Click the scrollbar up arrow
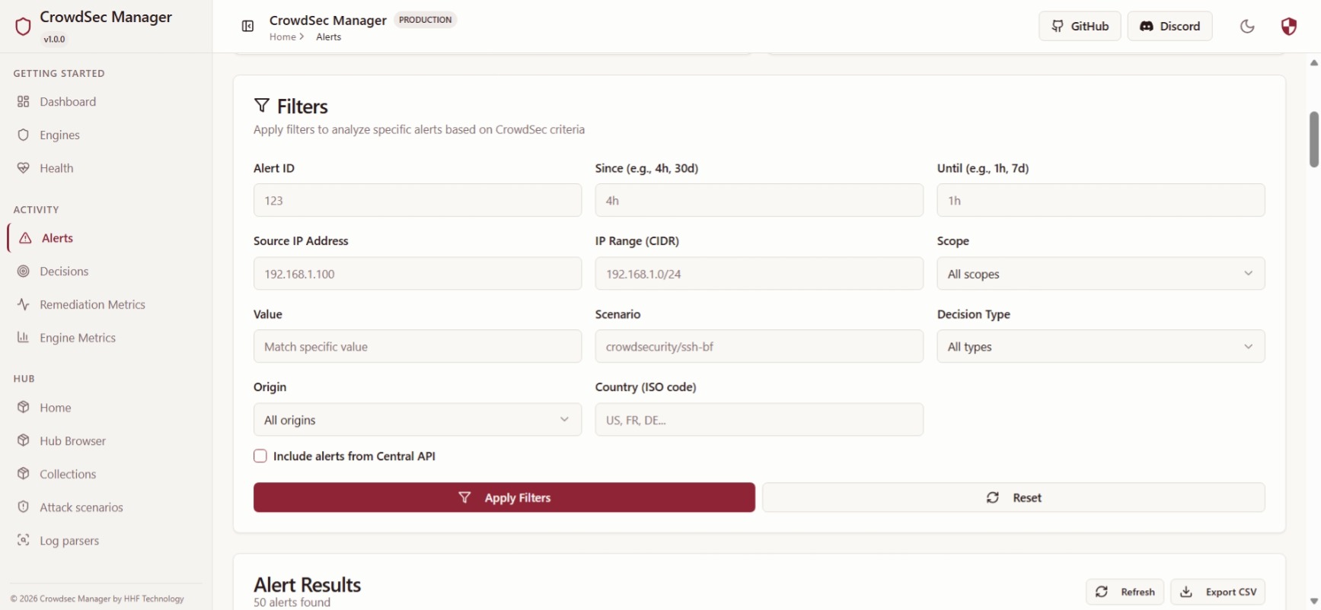The height and width of the screenshot is (610, 1321). [x=1313, y=63]
